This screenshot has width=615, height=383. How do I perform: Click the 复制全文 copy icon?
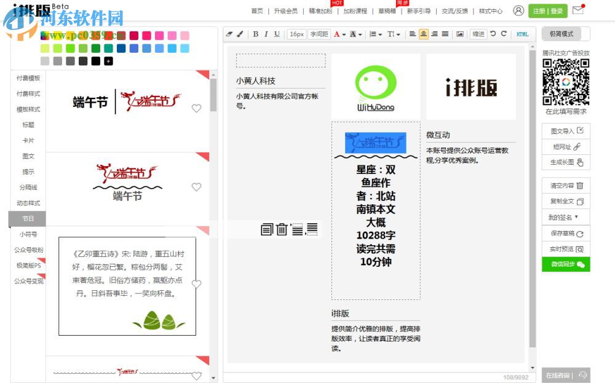point(579,202)
